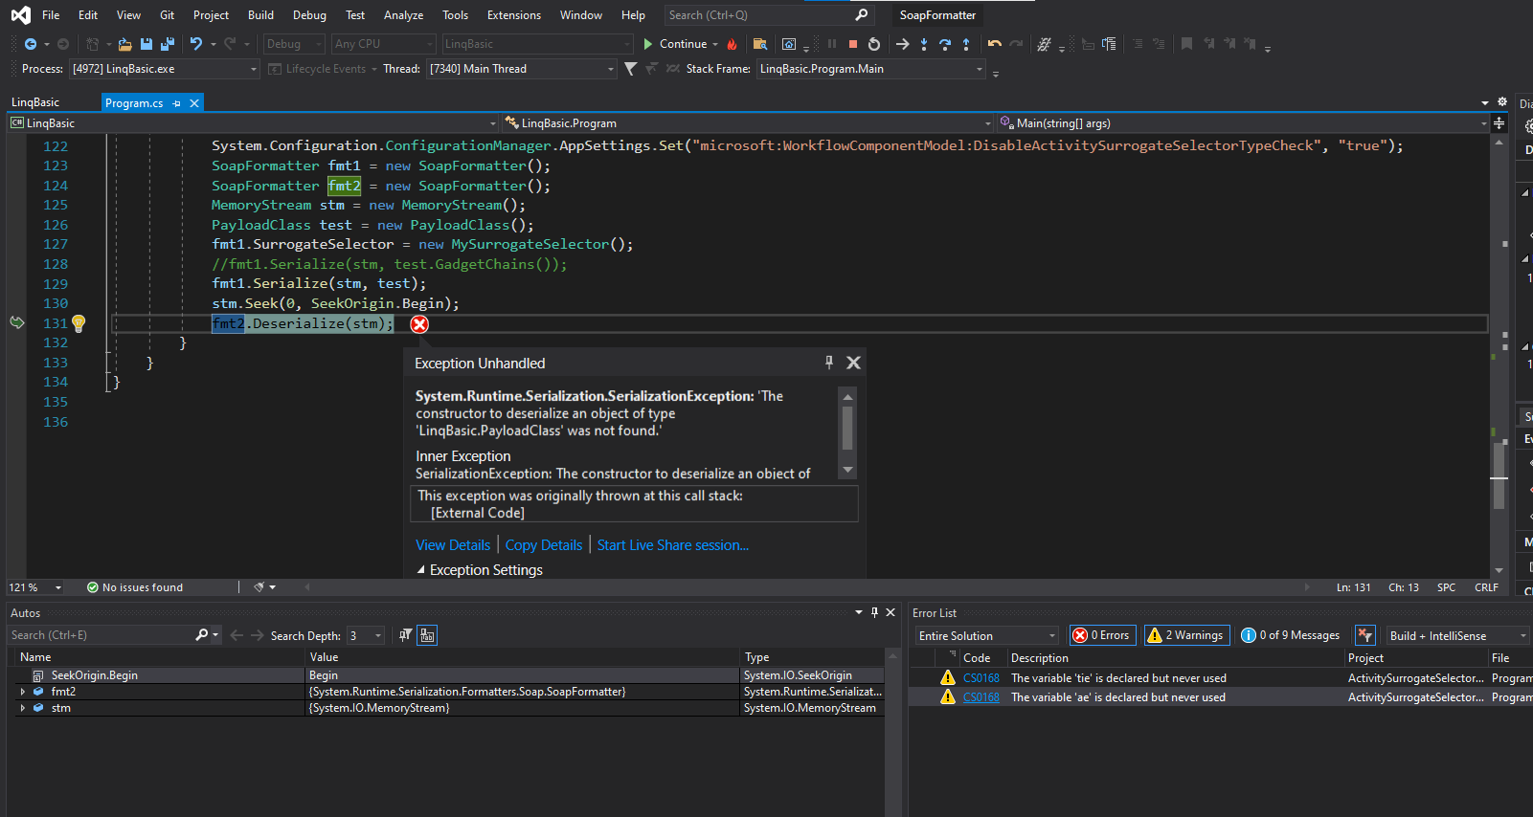Open the Search Depth dropdown
The width and height of the screenshot is (1533, 817).
366,636
